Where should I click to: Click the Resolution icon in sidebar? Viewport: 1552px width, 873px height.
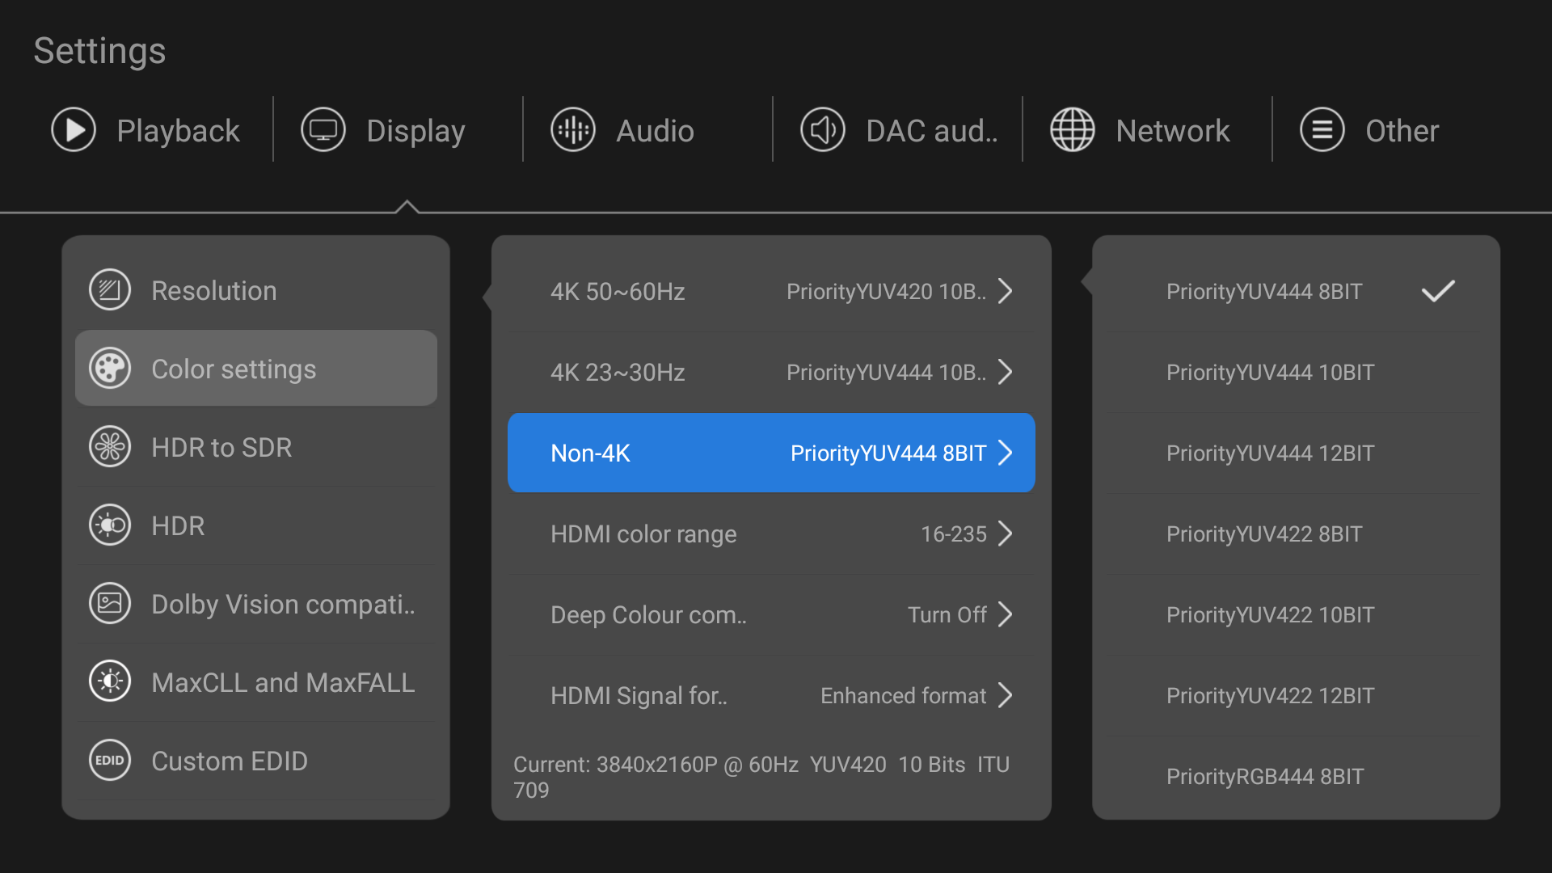[110, 290]
